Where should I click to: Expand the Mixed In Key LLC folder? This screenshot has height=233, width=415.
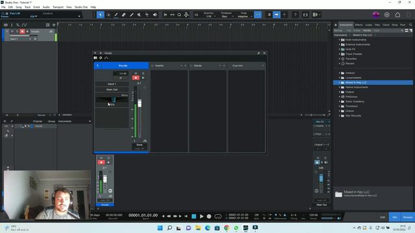point(339,82)
